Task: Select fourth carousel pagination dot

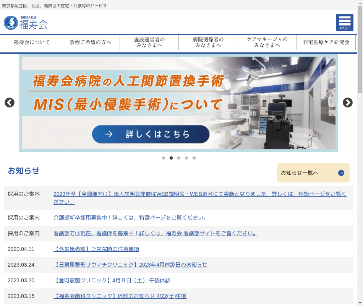Action: coord(186,158)
